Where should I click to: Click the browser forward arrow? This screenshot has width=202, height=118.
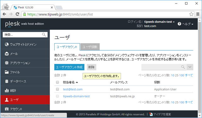(x=11, y=14)
